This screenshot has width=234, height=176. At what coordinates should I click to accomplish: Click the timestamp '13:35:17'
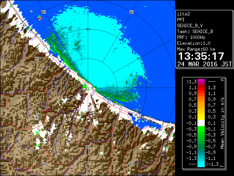(201, 56)
